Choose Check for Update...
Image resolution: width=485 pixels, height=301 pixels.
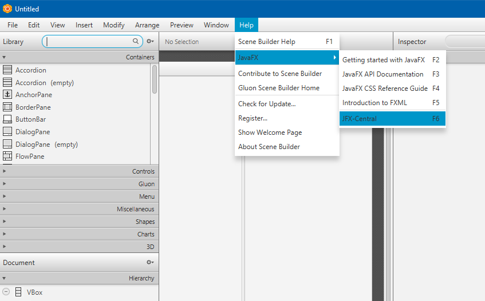click(287, 104)
